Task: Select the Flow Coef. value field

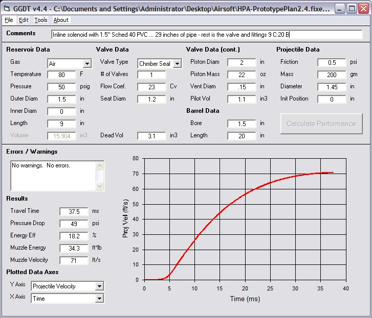Action: point(151,87)
